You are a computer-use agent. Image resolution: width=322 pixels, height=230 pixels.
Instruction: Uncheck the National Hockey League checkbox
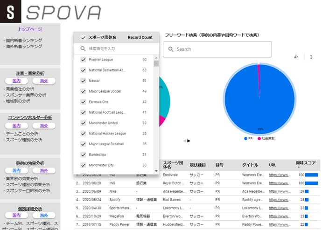click(83, 134)
